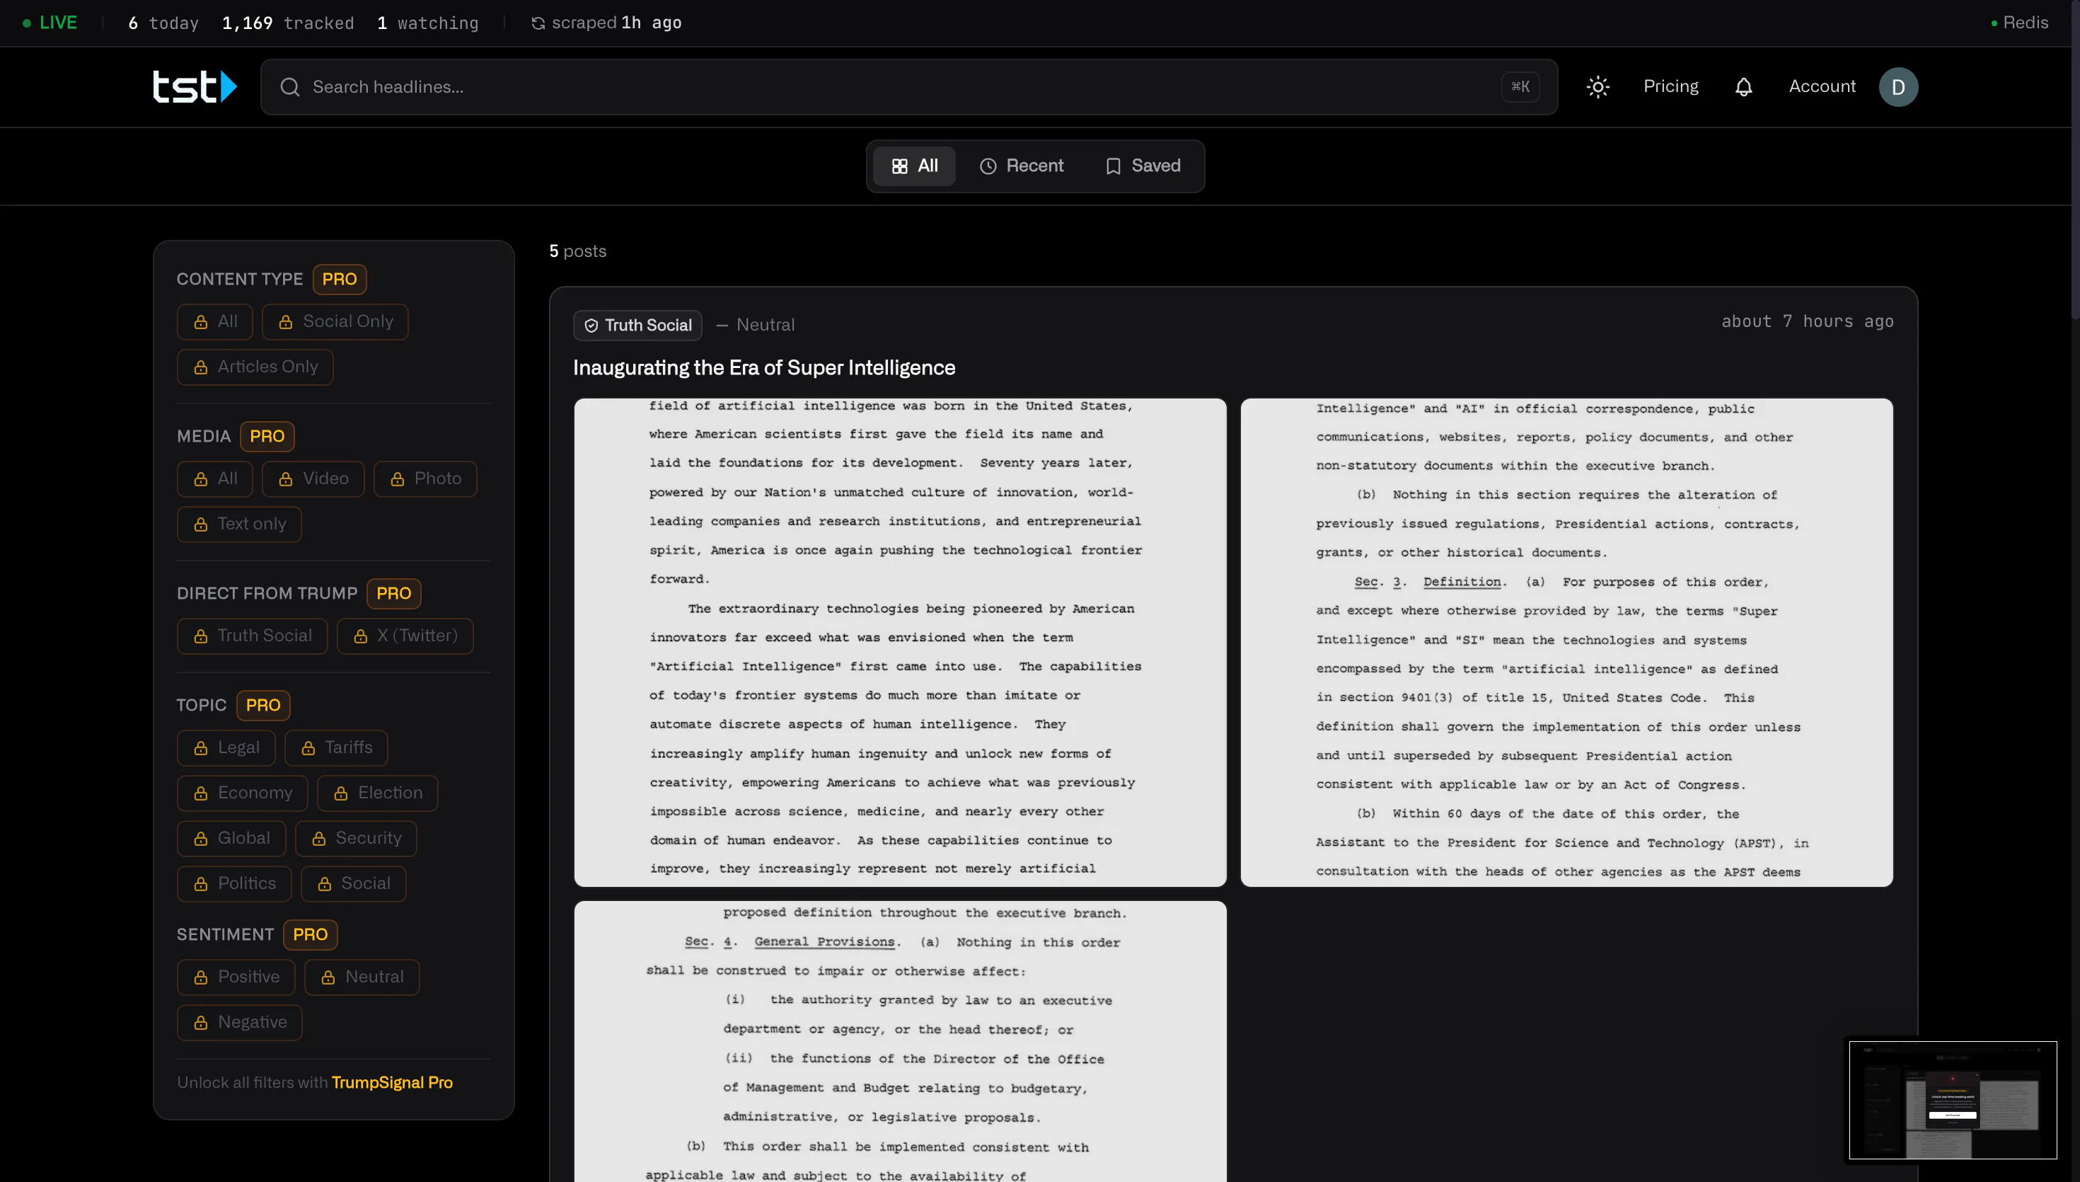Filter by X (Twitter) source
This screenshot has height=1182, width=2080.
[x=405, y=636]
